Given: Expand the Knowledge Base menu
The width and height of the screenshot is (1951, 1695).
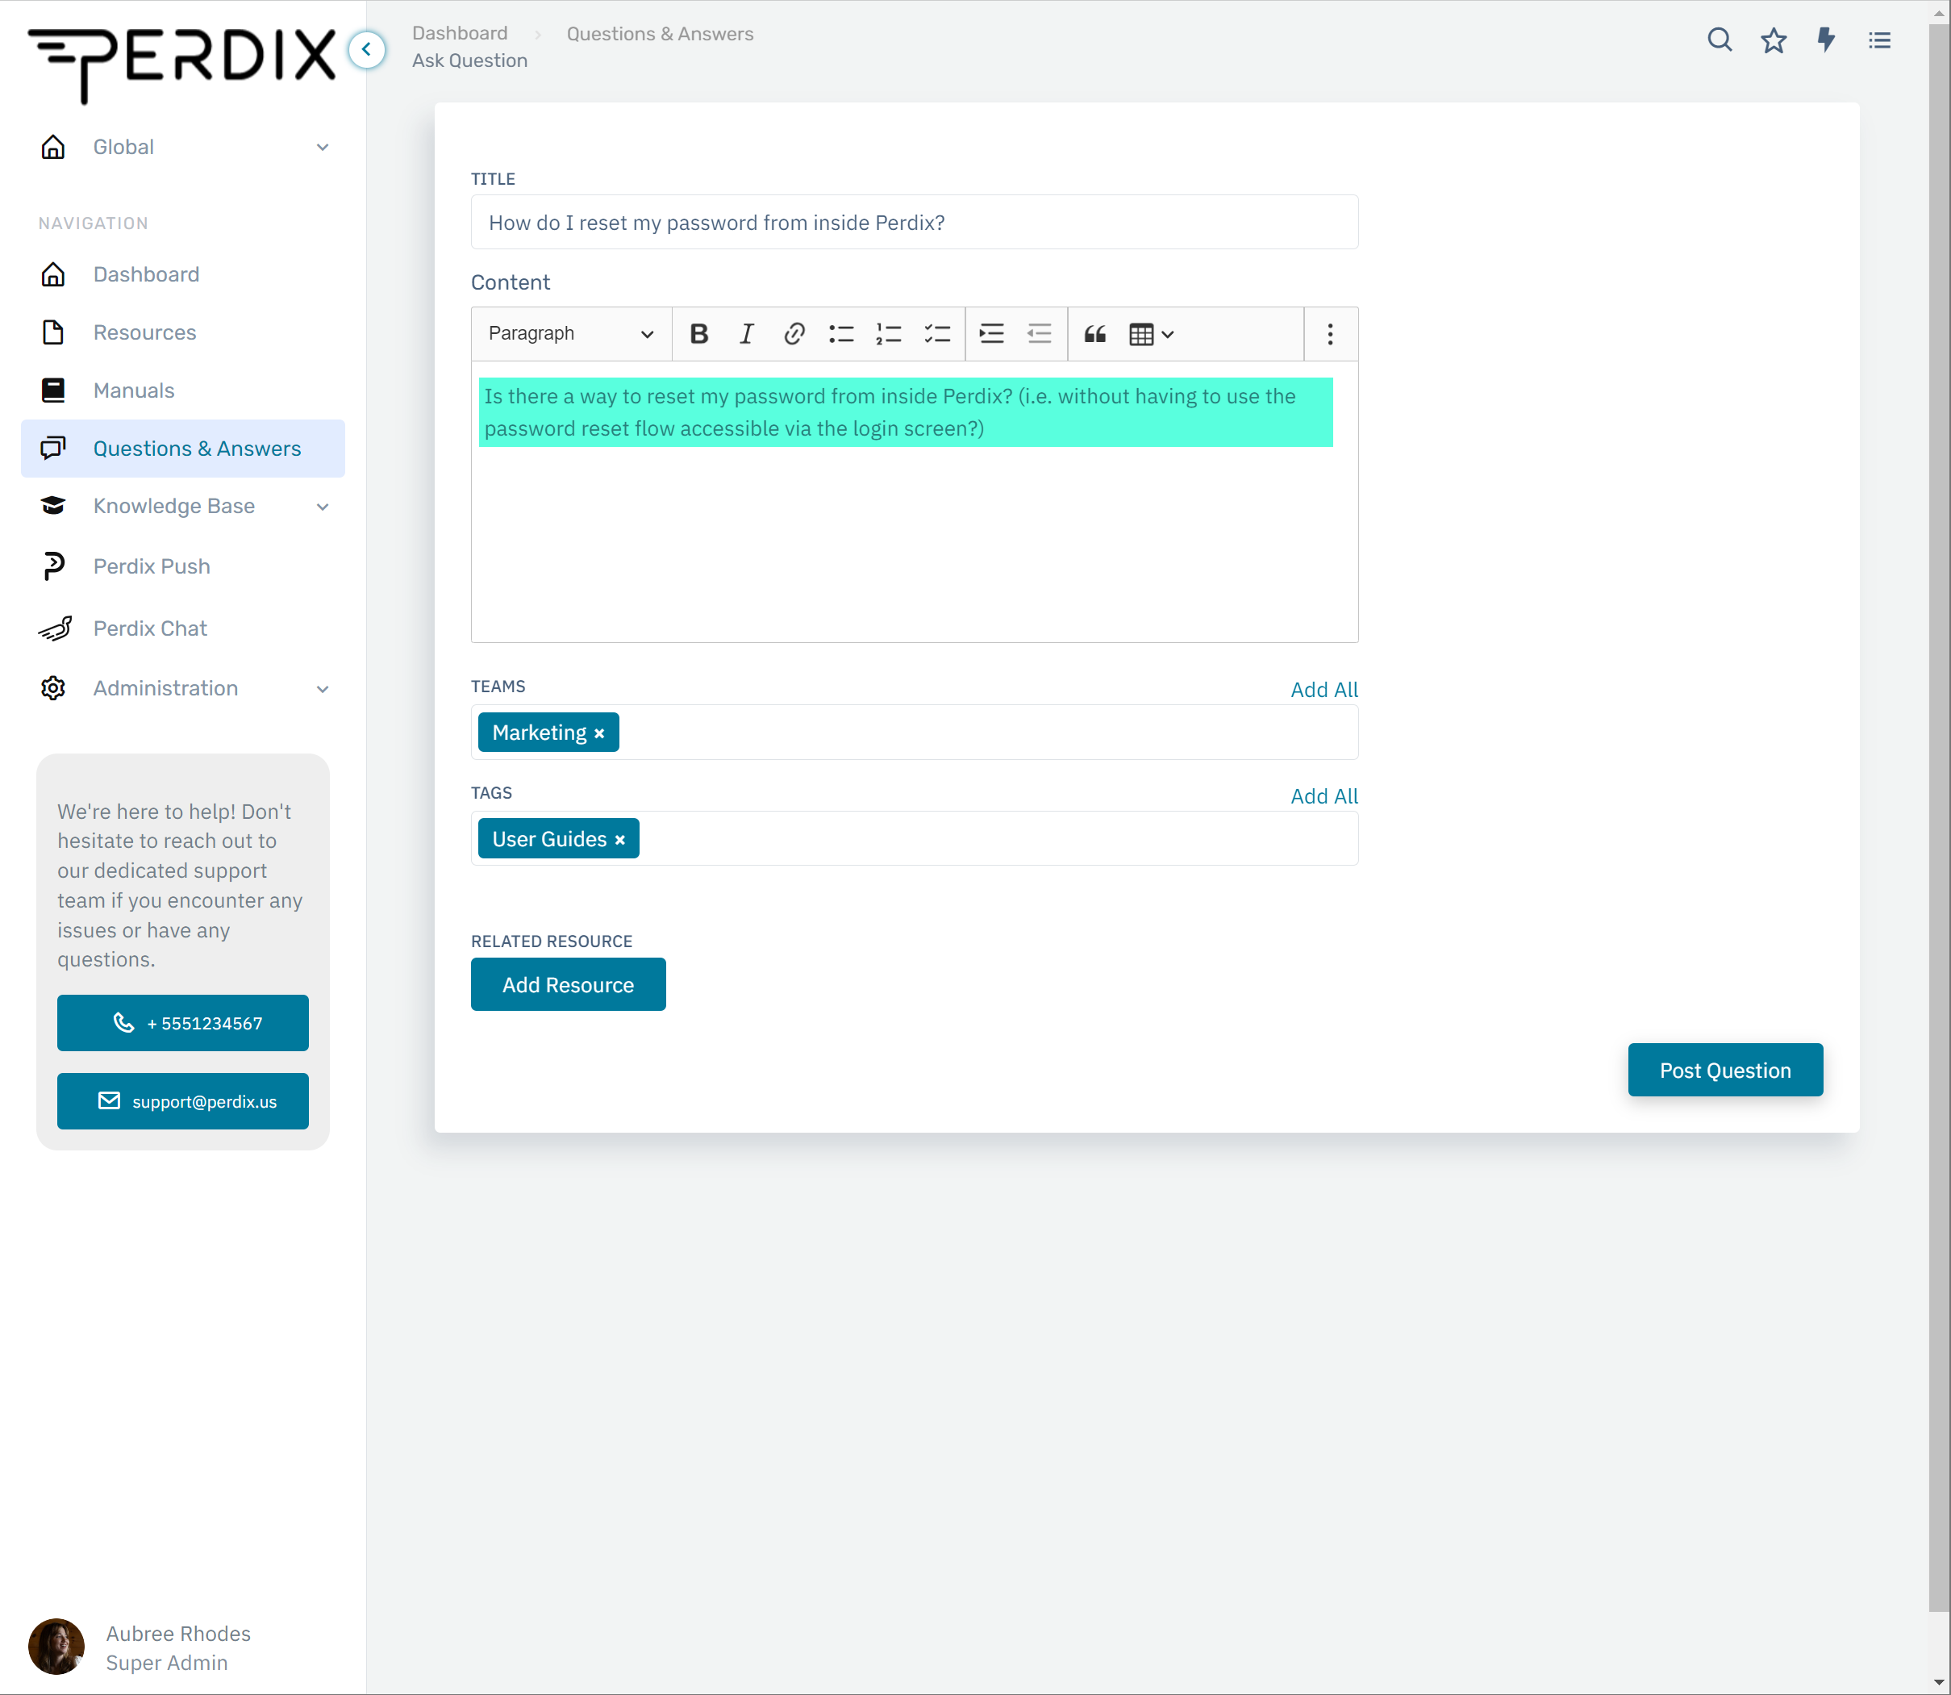Looking at the screenshot, I should point(183,506).
